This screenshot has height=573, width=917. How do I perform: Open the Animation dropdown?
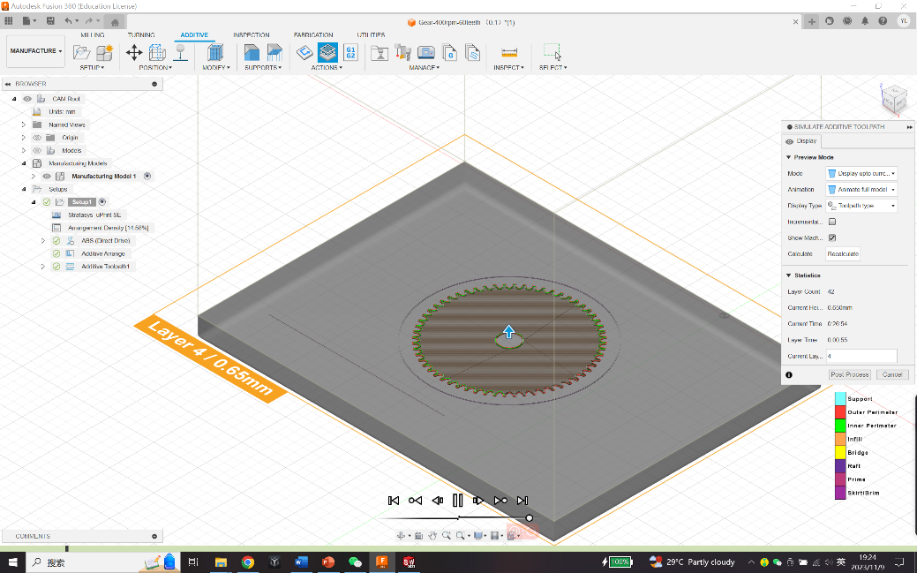pyautogui.click(x=861, y=190)
